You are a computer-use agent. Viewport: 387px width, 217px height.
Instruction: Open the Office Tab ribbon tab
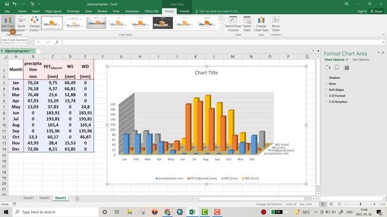pyautogui.click(x=152, y=11)
